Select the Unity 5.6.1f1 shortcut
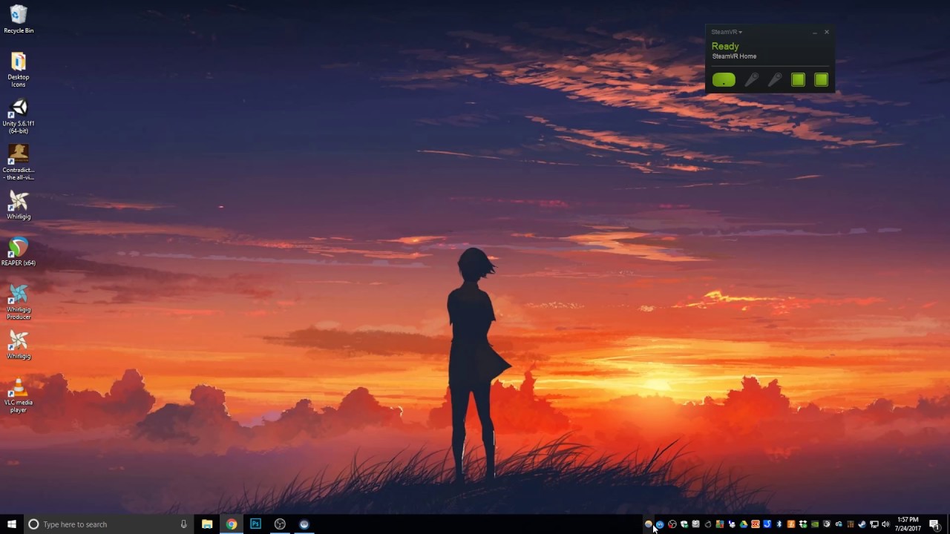Image resolution: width=950 pixels, height=534 pixels. click(x=19, y=116)
